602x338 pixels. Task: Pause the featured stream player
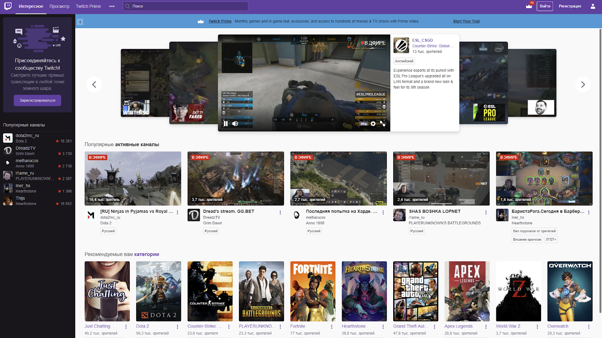coord(226,124)
